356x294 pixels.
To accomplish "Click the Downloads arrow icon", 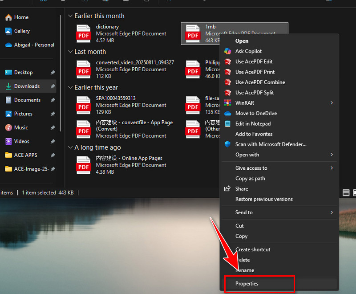I will (x=8, y=86).
